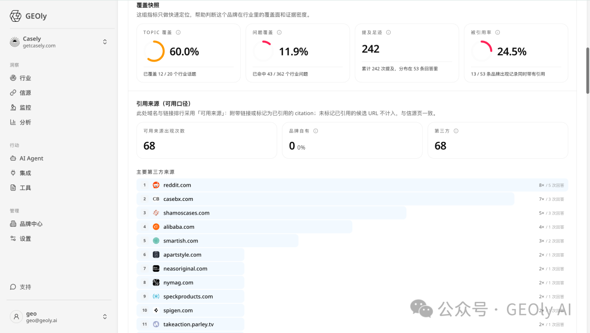The height and width of the screenshot is (333, 590).
Task: Select the alibaba.com source row
Action: point(352,227)
